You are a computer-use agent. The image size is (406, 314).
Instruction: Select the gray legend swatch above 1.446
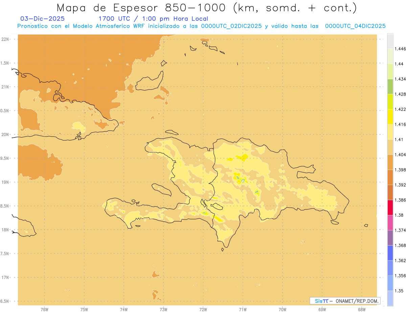pyautogui.click(x=390, y=41)
